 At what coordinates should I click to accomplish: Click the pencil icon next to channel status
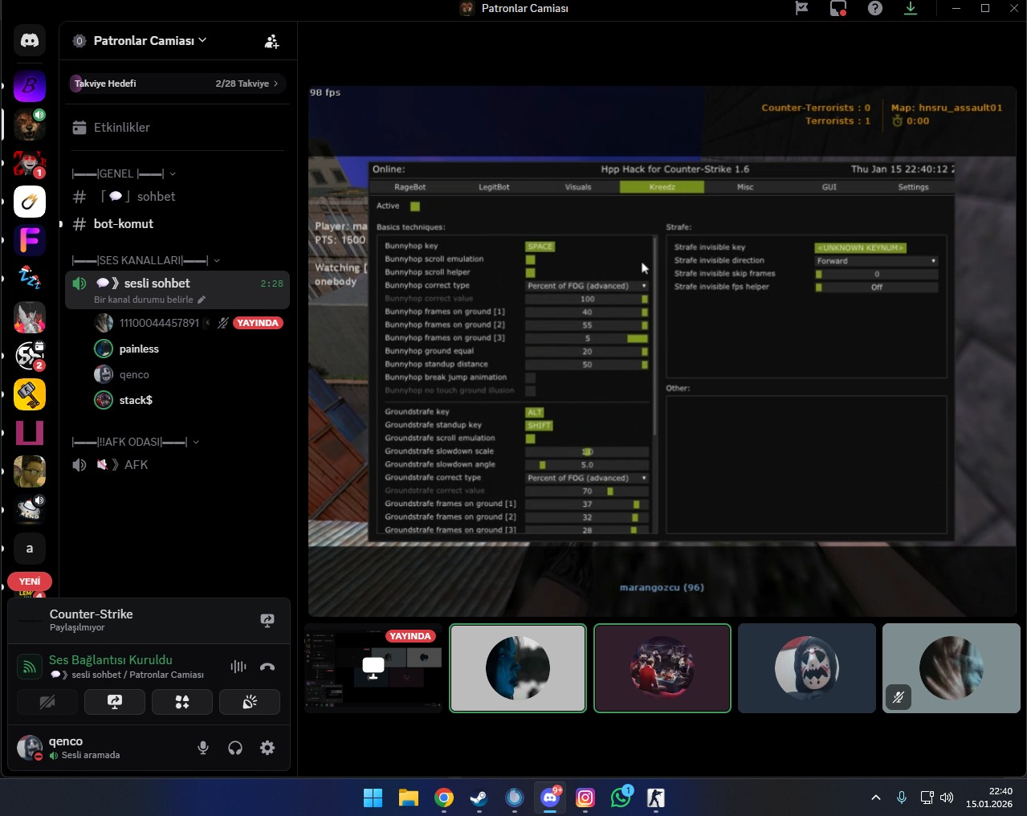(x=202, y=300)
